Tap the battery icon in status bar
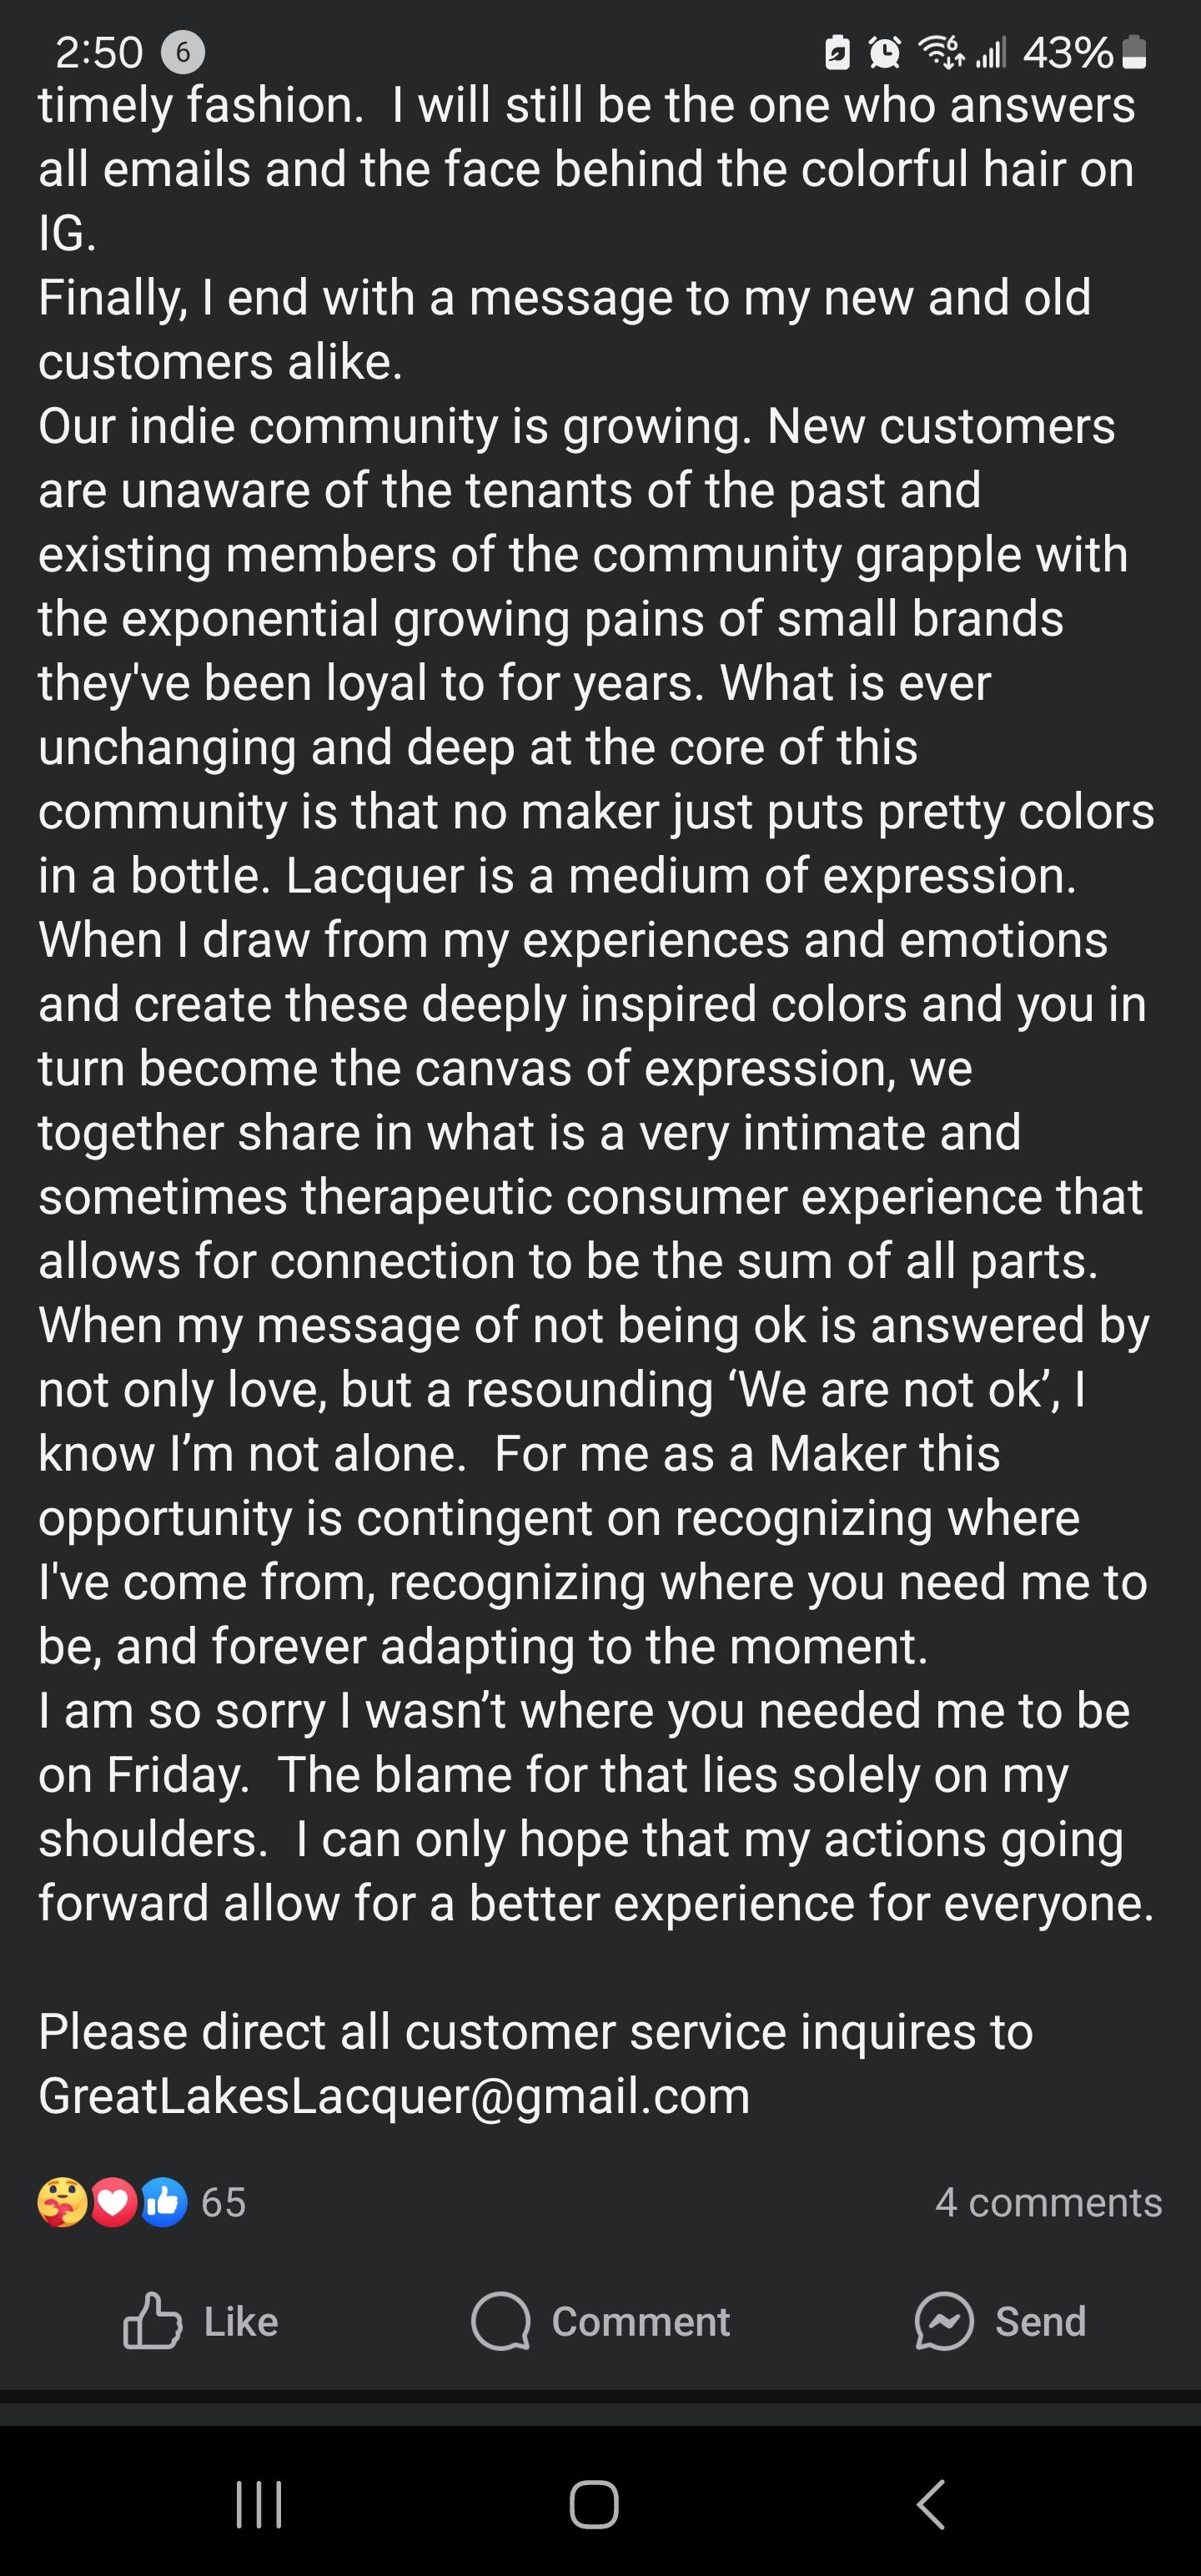This screenshot has width=1201, height=2576. pyautogui.click(x=1134, y=52)
